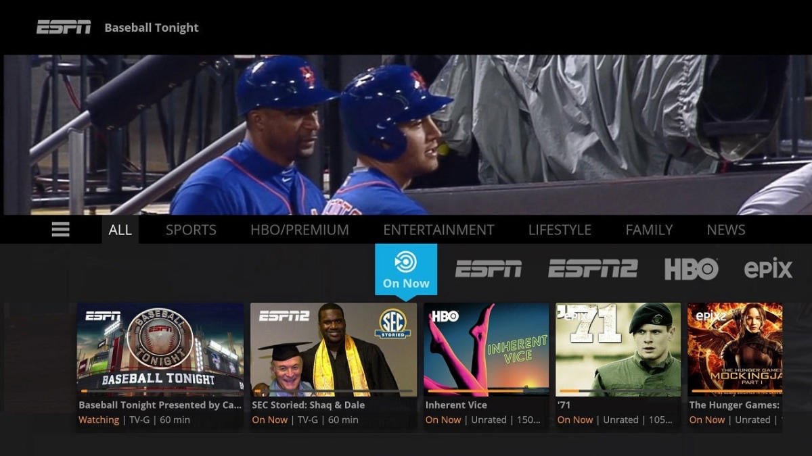Open The Hunger Games Mockingjay thumbnail
This screenshot has height=456, width=812.
point(735,349)
